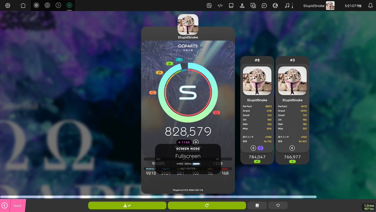Open the chat bubble icon
This screenshot has height=212, width=376.
tap(264, 6)
